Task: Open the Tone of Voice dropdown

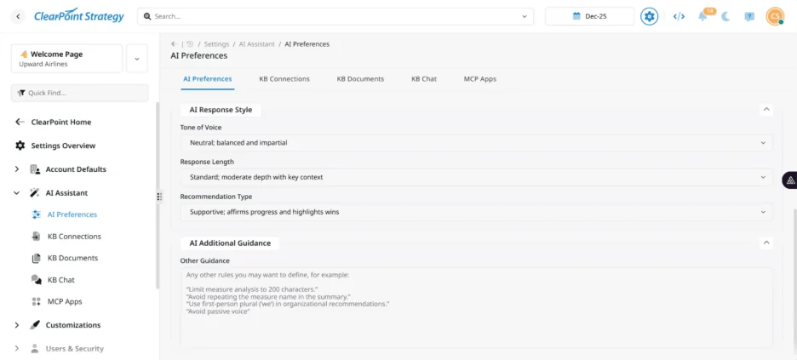Action: click(x=476, y=143)
